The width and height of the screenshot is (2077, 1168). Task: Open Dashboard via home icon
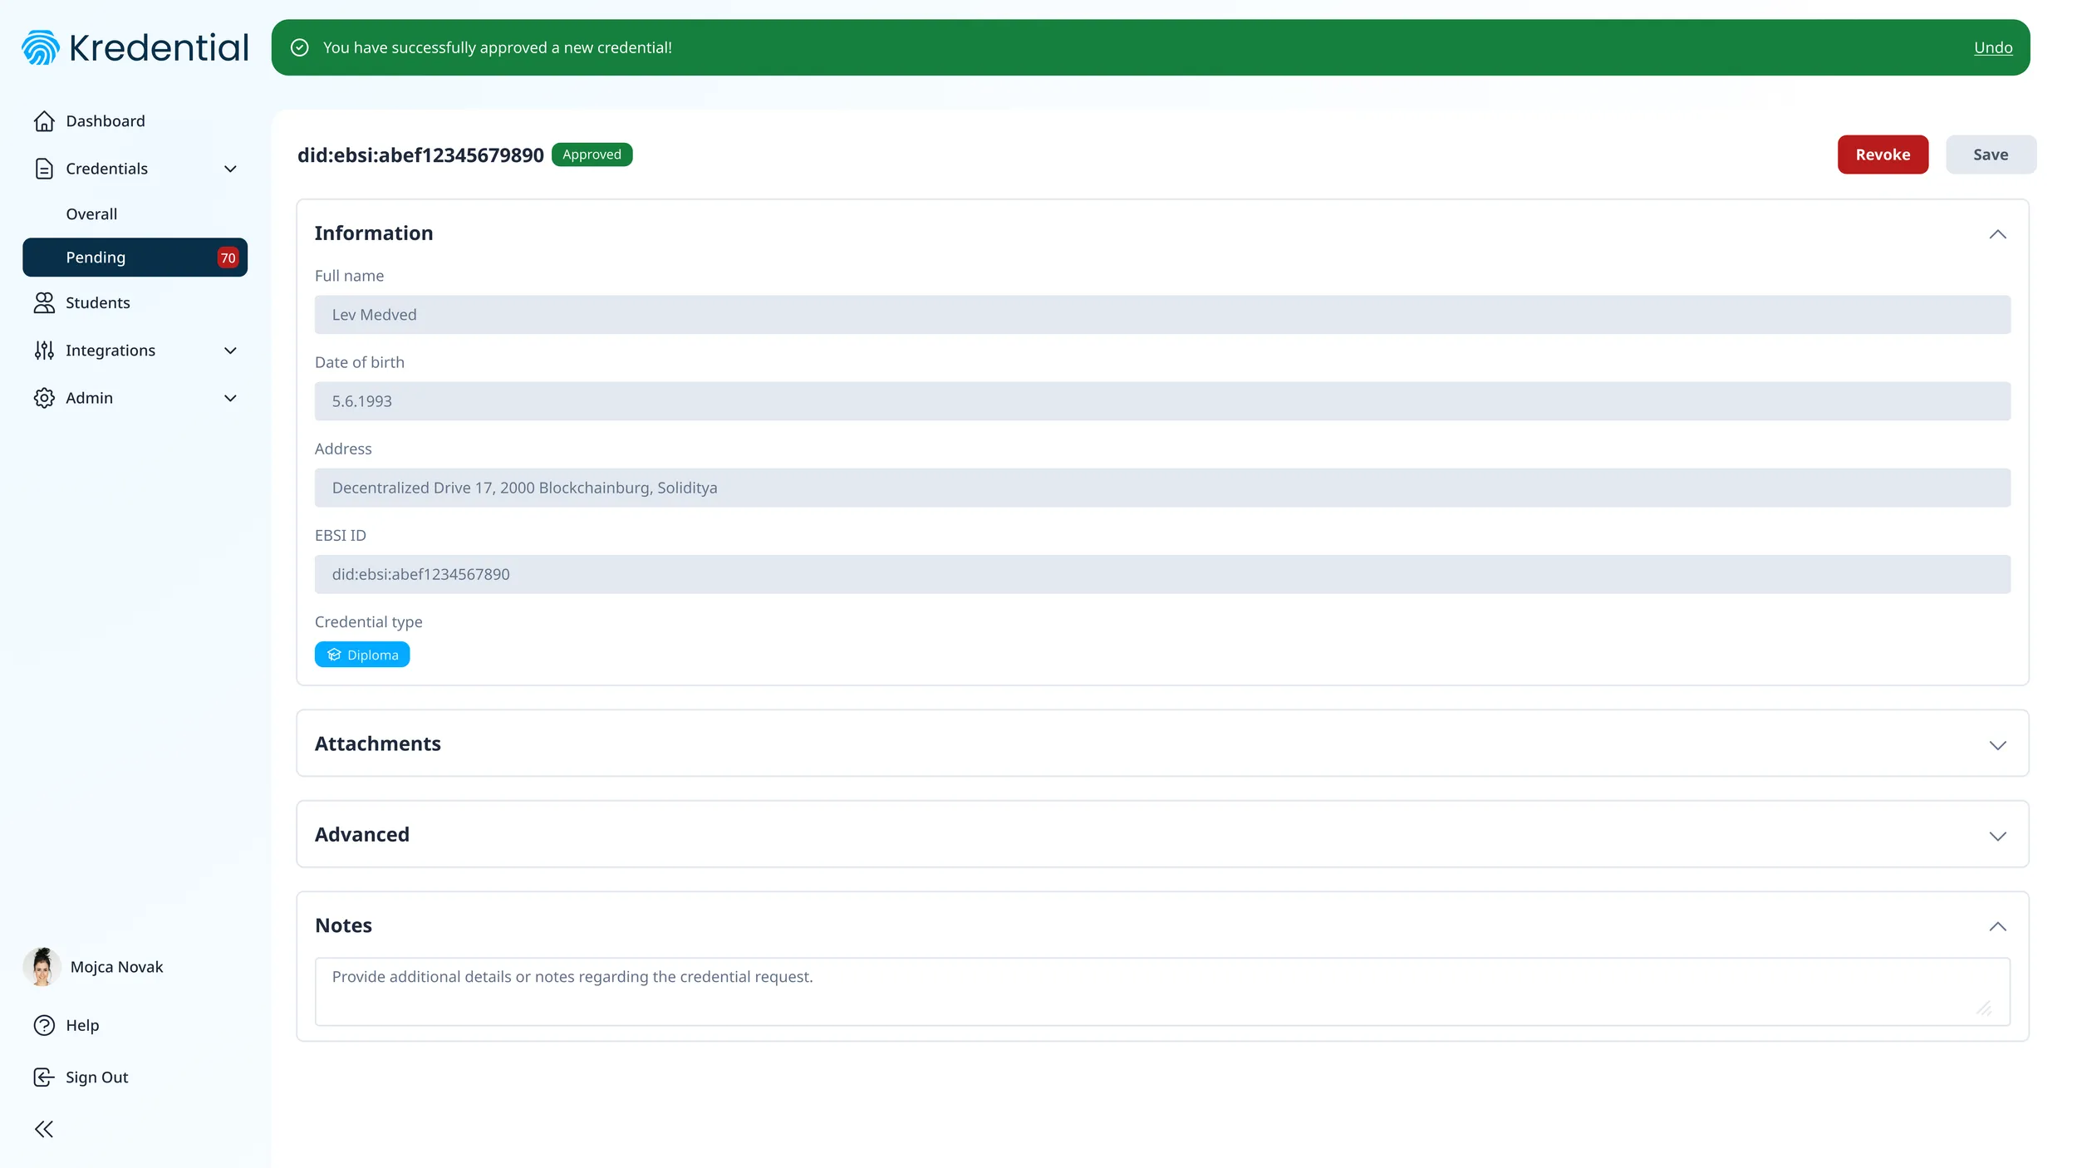tap(44, 121)
